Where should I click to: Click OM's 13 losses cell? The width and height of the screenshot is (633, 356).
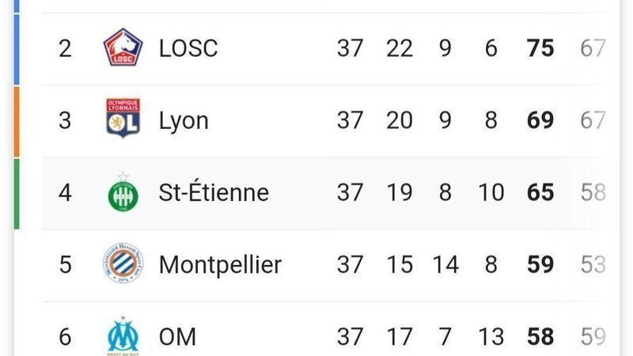coord(491,337)
